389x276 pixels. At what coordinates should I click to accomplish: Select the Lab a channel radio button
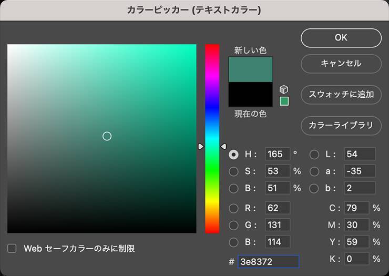point(314,171)
